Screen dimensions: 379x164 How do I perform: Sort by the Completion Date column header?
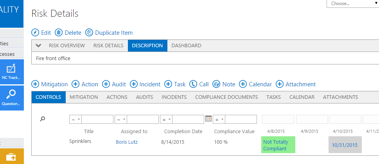click(183, 132)
